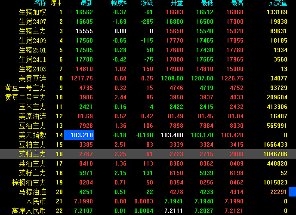Select the 黄豆一号主力 row name
This screenshot has height=215, width=296.
(26, 88)
